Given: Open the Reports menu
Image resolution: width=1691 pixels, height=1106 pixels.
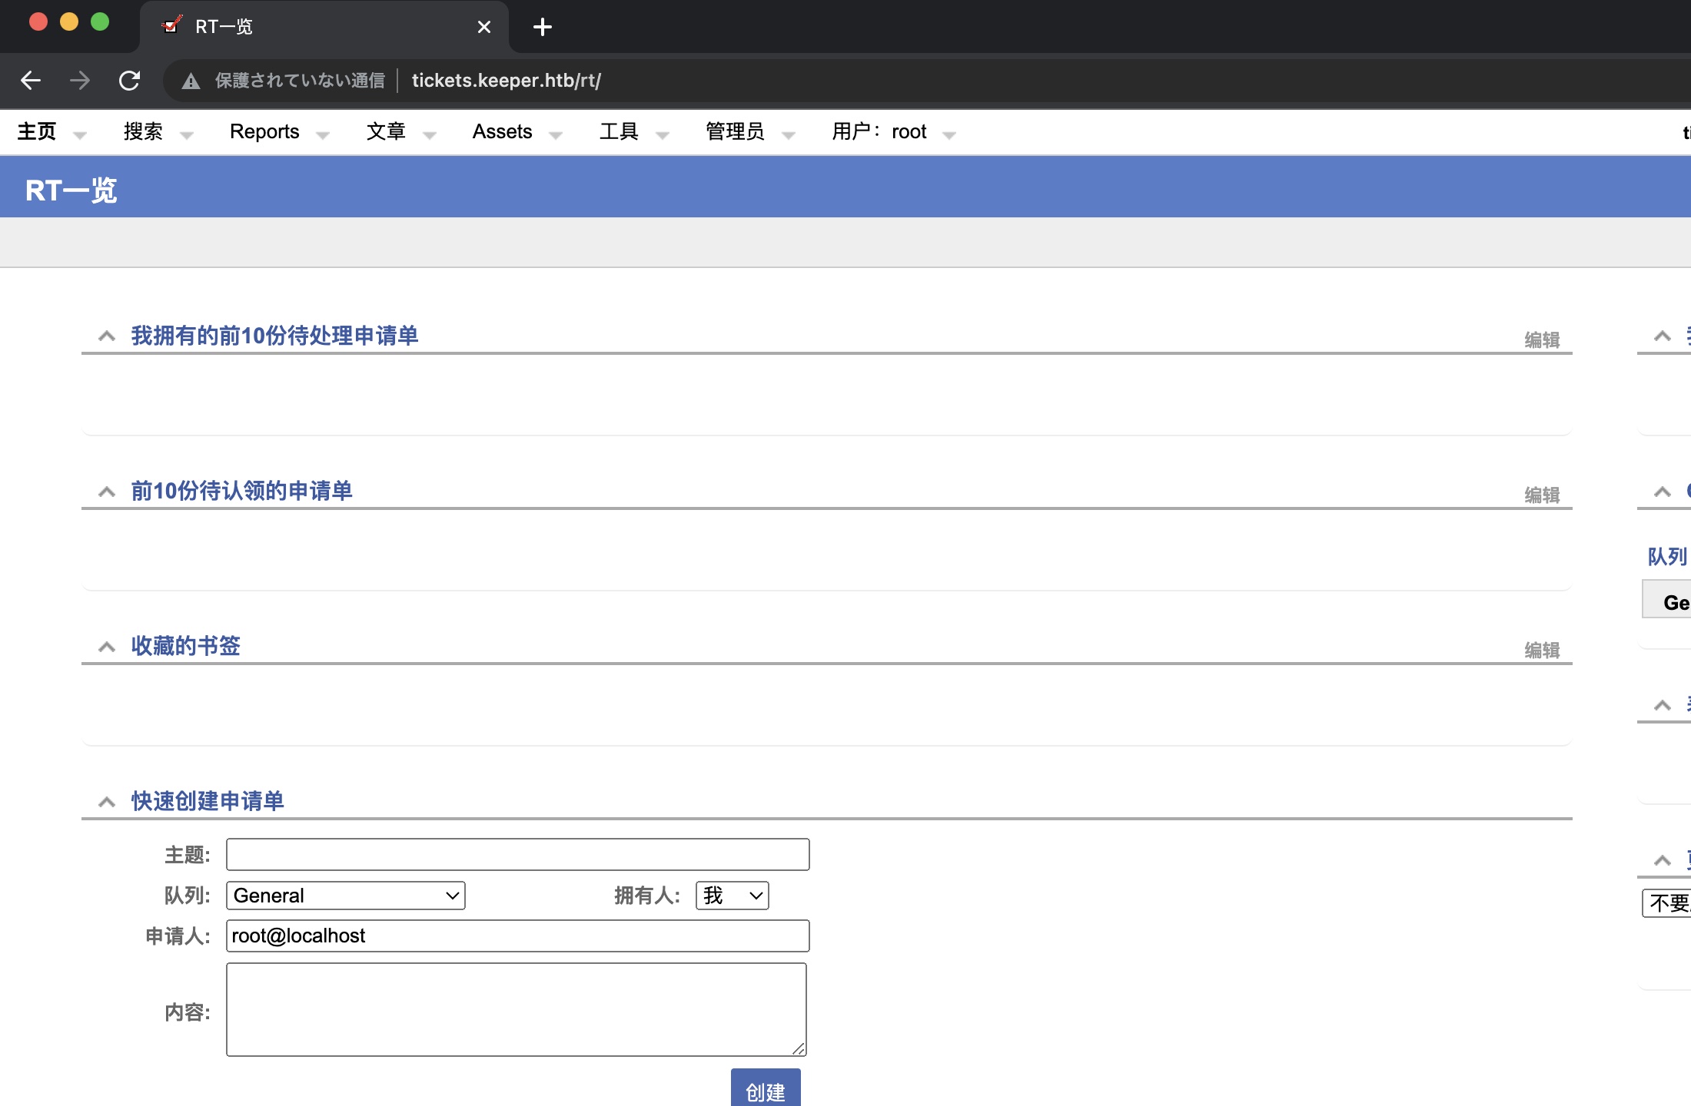Looking at the screenshot, I should pos(264,132).
